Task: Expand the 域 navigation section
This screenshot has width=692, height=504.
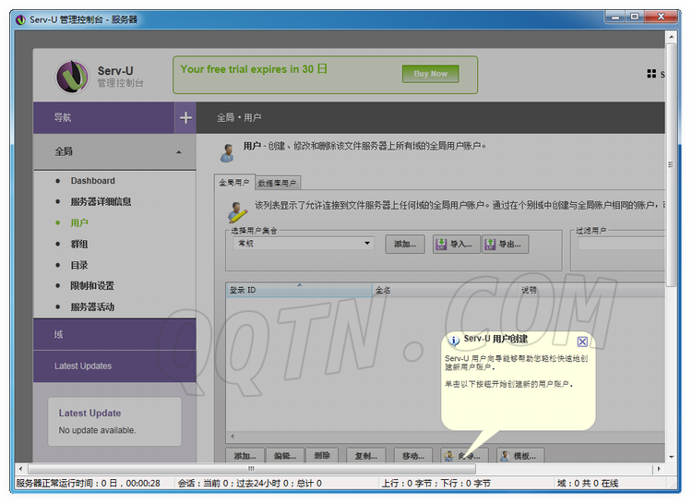Action: [114, 334]
